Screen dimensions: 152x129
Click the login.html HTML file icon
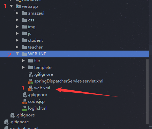24,109
